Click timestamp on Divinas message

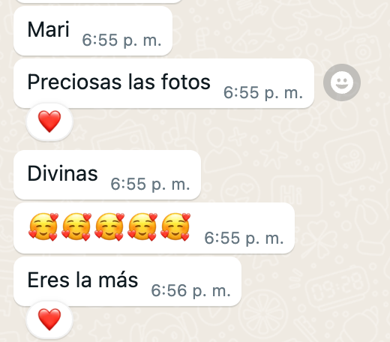(150, 184)
